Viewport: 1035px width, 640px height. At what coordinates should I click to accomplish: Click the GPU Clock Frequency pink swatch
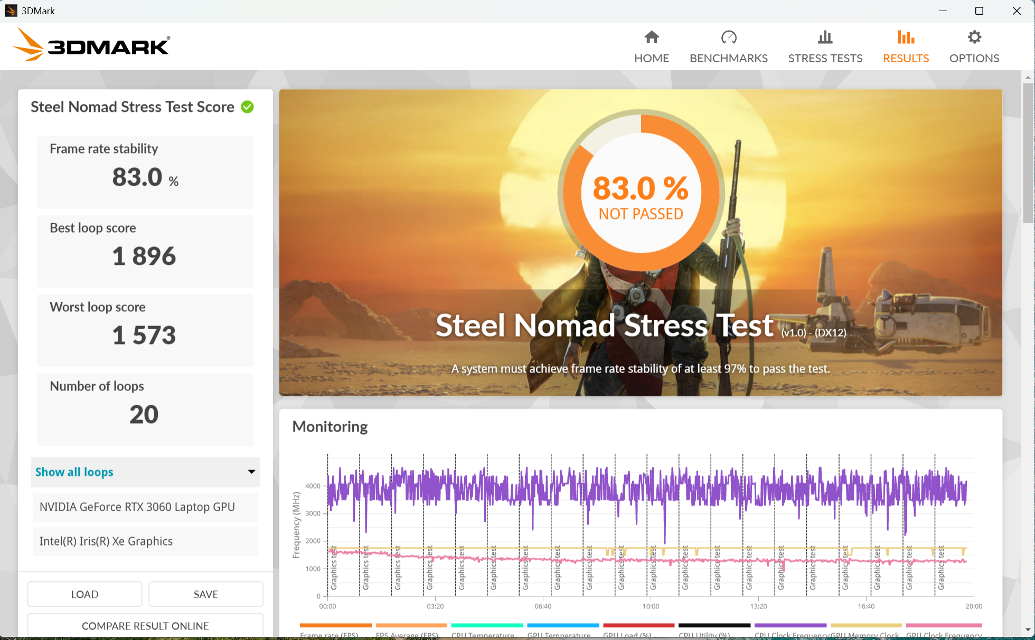(x=944, y=625)
